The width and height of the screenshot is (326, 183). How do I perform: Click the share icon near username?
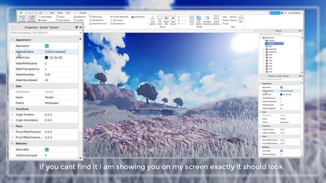click(x=286, y=13)
